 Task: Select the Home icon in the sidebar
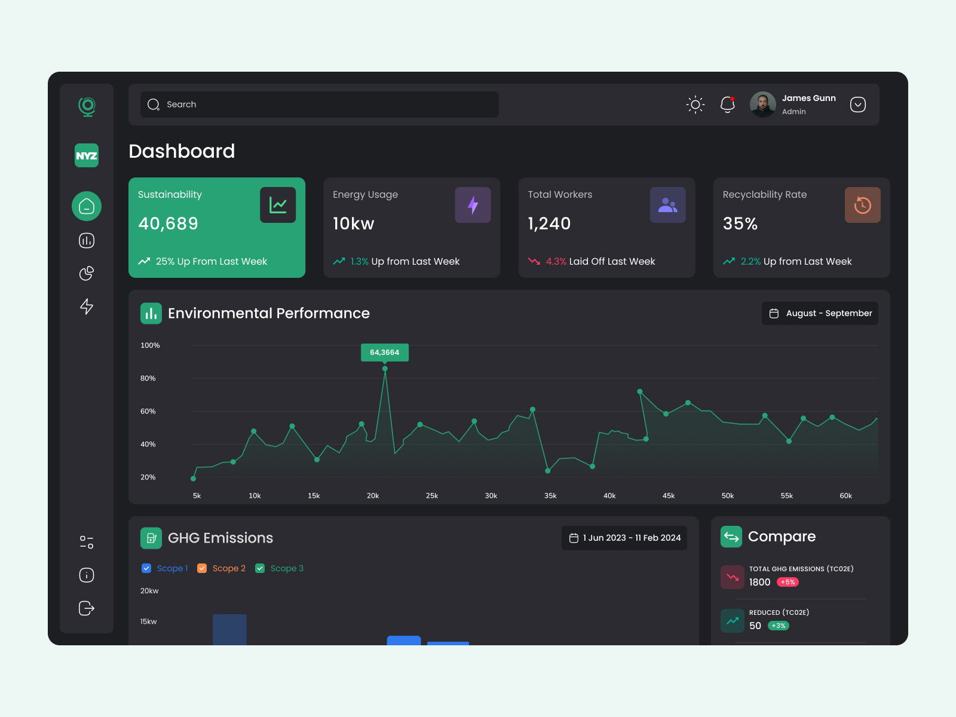(87, 206)
